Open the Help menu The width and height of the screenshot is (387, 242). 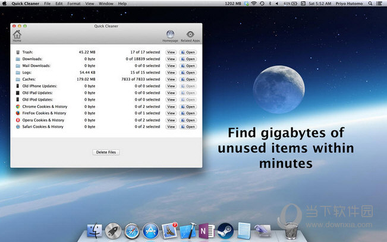click(122, 4)
